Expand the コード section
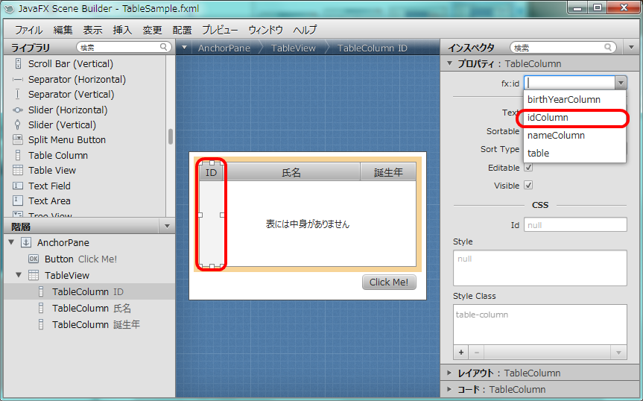Viewport: 643px width, 401px height. click(x=449, y=389)
